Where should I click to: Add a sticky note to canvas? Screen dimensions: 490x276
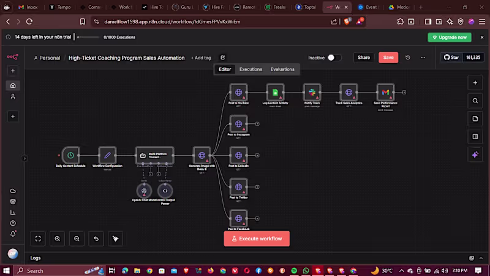coord(475,118)
